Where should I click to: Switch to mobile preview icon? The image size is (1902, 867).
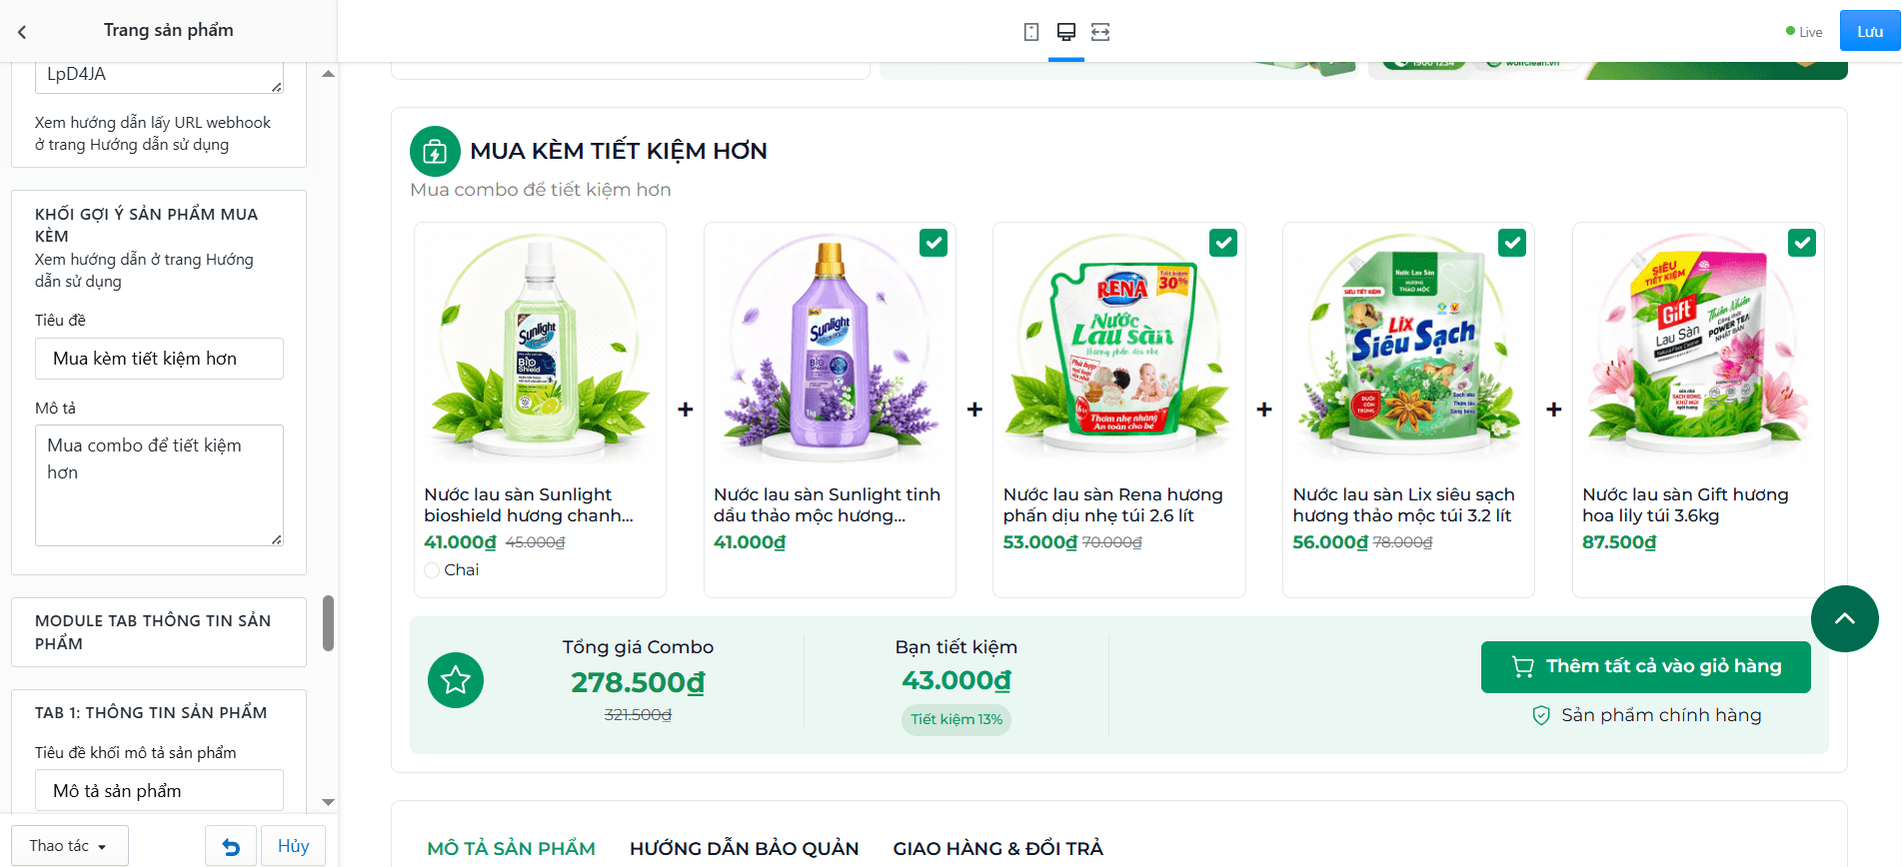1031,32
